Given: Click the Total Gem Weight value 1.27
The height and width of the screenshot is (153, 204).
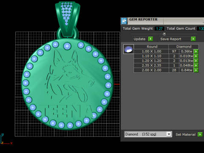Looking at the screenshot, I should pyautogui.click(x=159, y=28).
